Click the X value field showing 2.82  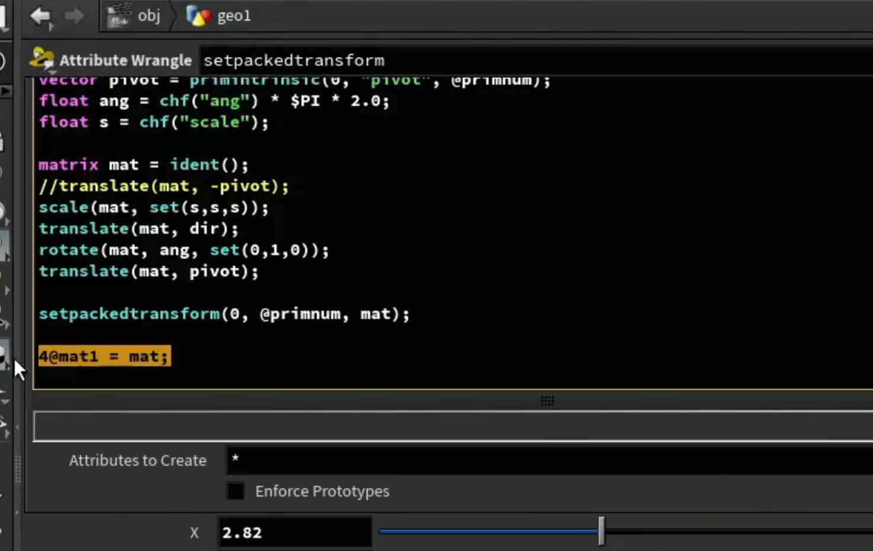tap(295, 532)
